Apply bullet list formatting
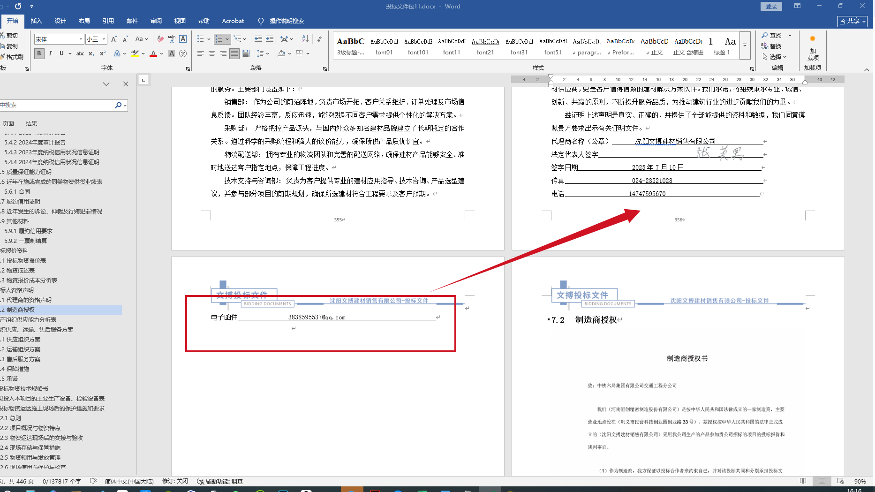The height and width of the screenshot is (492, 875). [200, 39]
